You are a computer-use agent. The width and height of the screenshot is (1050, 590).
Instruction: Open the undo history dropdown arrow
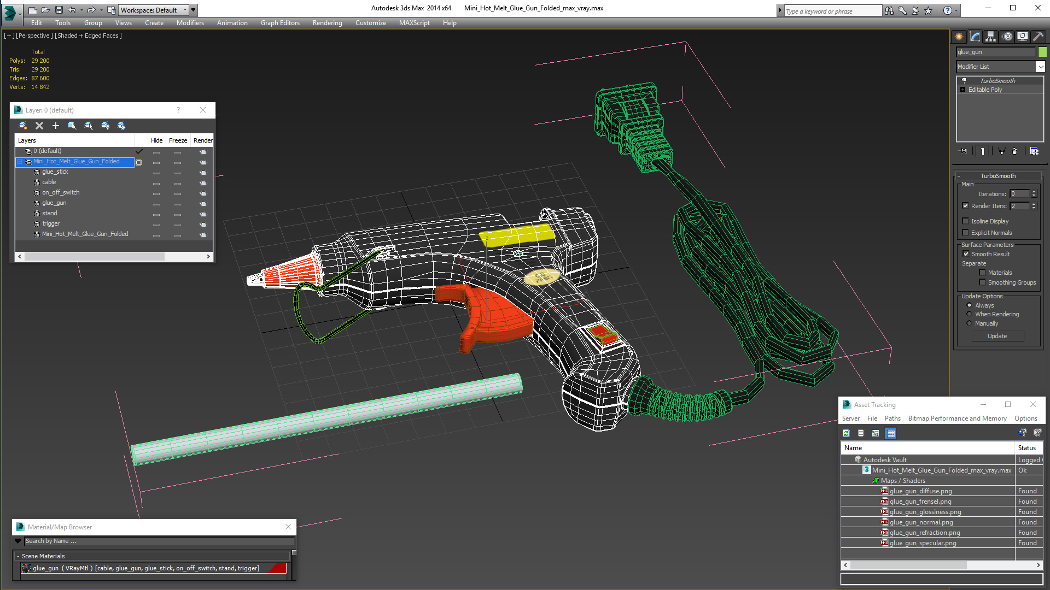81,10
